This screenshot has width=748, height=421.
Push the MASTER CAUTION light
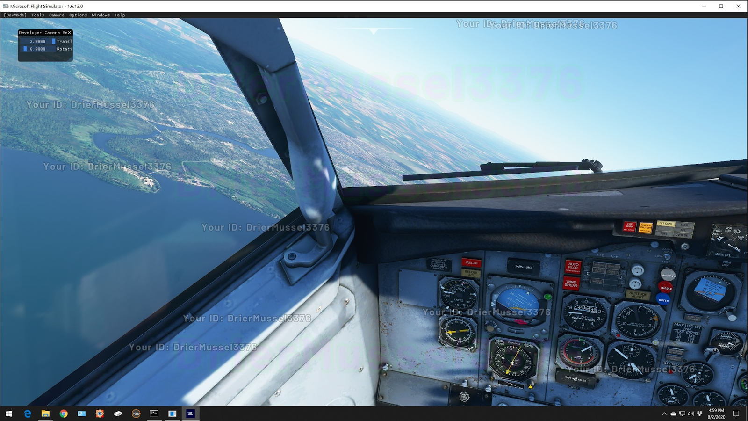(x=645, y=228)
